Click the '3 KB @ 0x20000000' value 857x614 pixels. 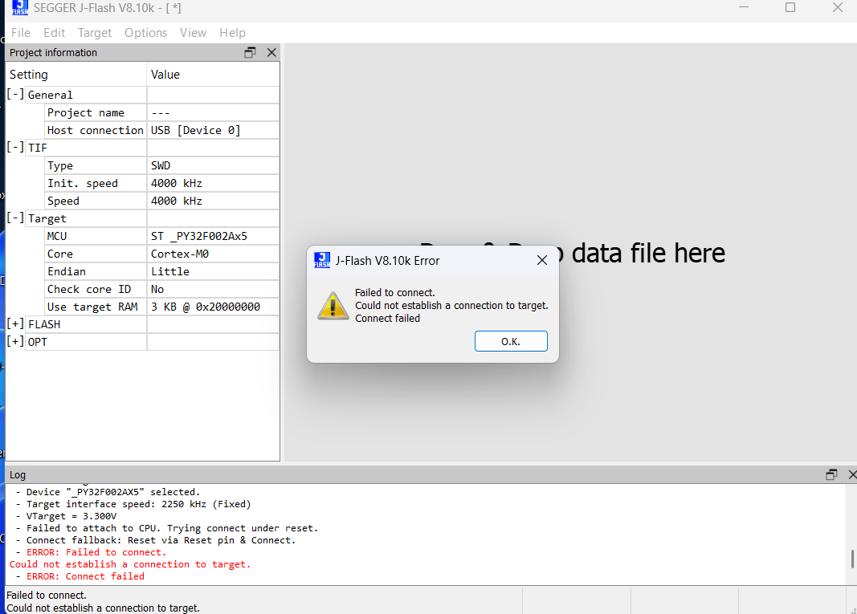click(x=206, y=307)
